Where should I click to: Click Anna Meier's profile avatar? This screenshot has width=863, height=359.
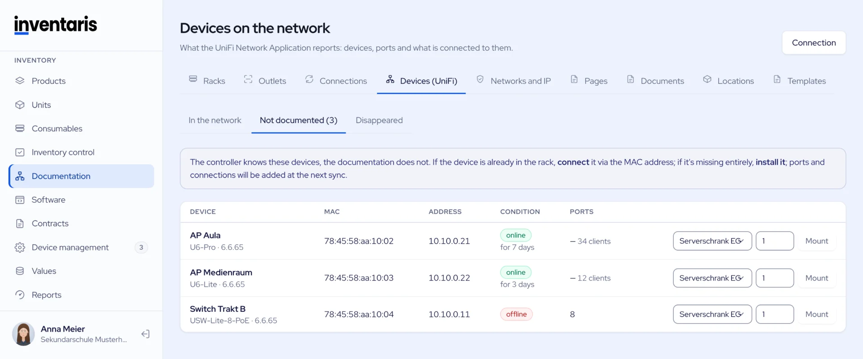tap(23, 334)
